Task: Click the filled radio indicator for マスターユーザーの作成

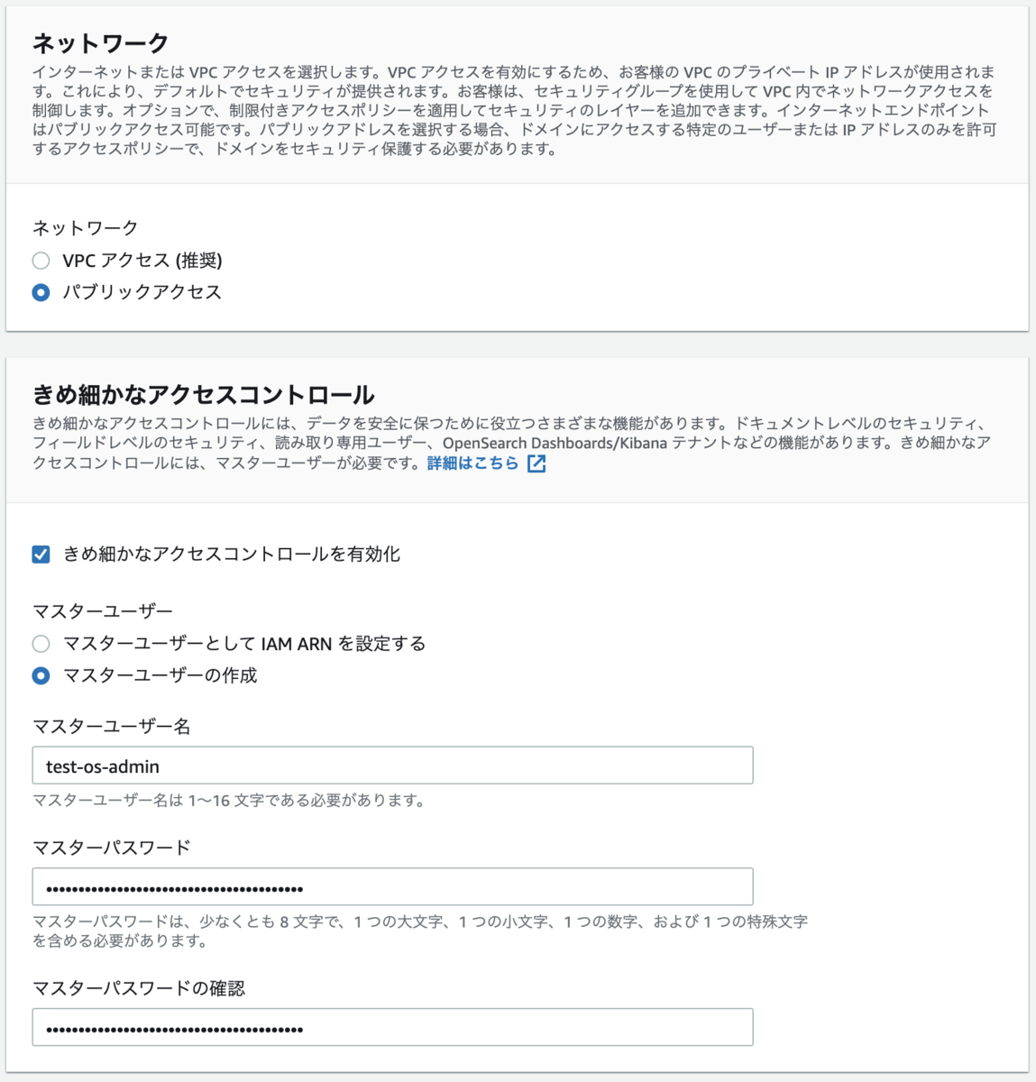Action: [40, 674]
